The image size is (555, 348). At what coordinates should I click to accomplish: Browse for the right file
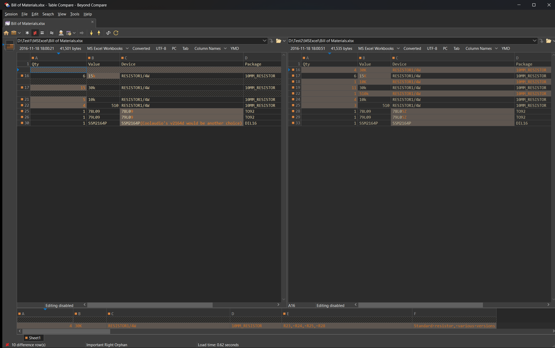[549, 41]
